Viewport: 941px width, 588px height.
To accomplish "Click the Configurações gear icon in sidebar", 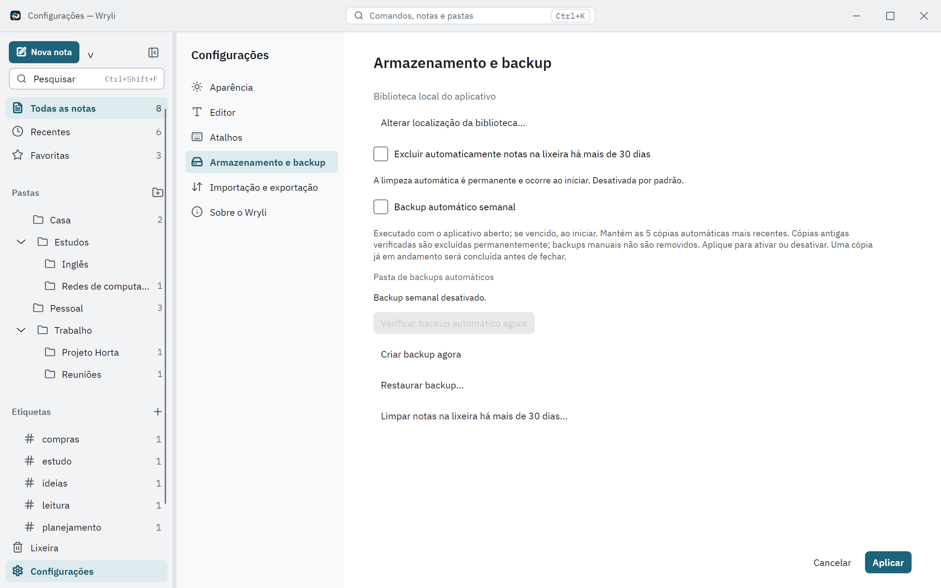I will (18, 571).
